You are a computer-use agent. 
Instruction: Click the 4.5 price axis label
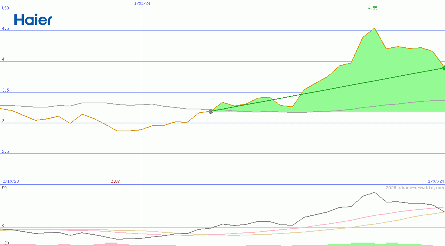[5, 28]
